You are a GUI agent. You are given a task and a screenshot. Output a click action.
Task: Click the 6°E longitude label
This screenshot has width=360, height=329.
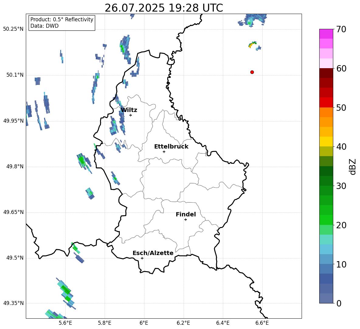pyautogui.click(x=144, y=323)
